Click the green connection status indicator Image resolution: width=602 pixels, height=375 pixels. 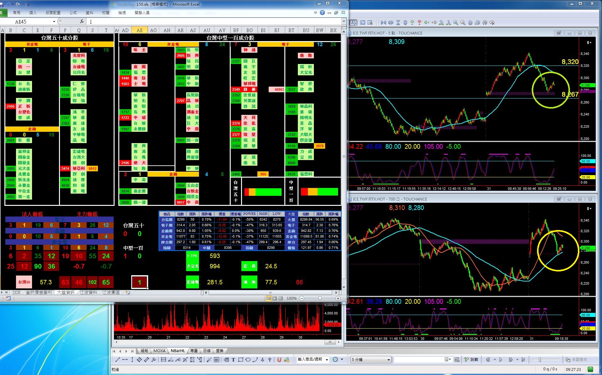pyautogui.click(x=590, y=369)
